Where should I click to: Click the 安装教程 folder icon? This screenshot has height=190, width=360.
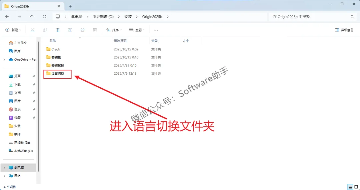tap(48, 65)
